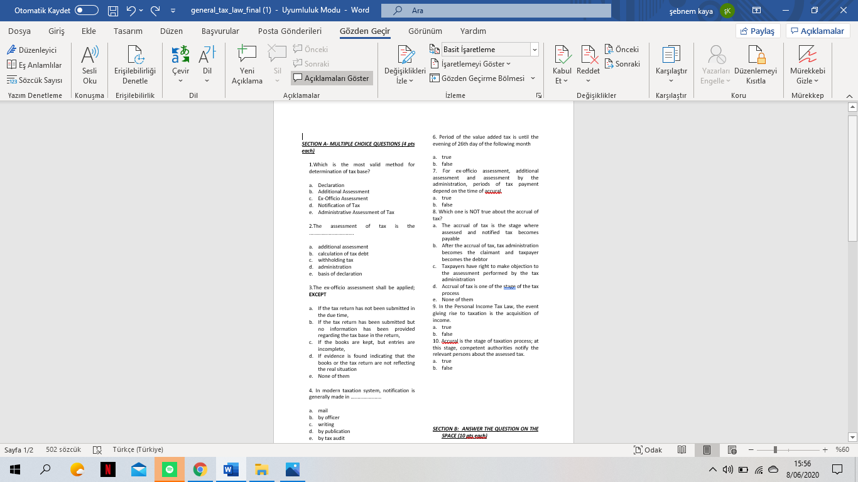Switch to the Görünüm tab
This screenshot has height=482, width=858.
[x=425, y=31]
